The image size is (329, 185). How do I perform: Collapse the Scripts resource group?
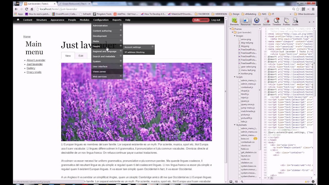tap(235, 77)
